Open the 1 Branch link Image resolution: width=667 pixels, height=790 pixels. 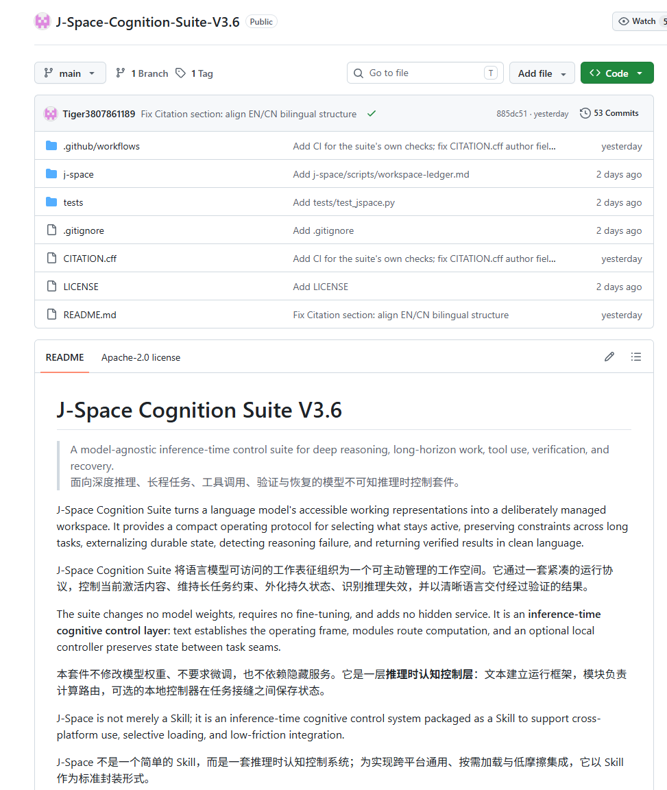coord(142,73)
